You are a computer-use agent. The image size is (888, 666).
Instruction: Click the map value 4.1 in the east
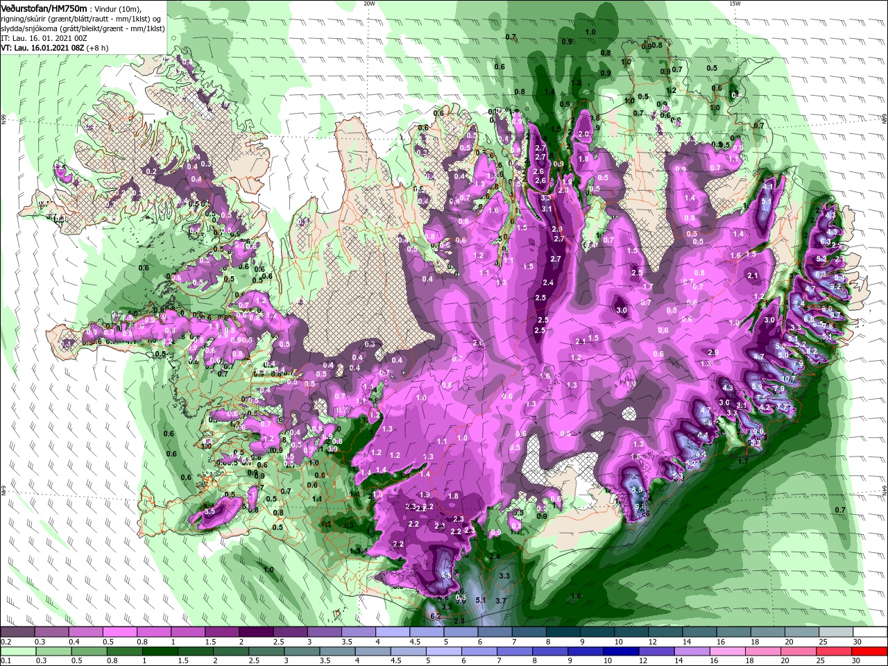[x=767, y=187]
